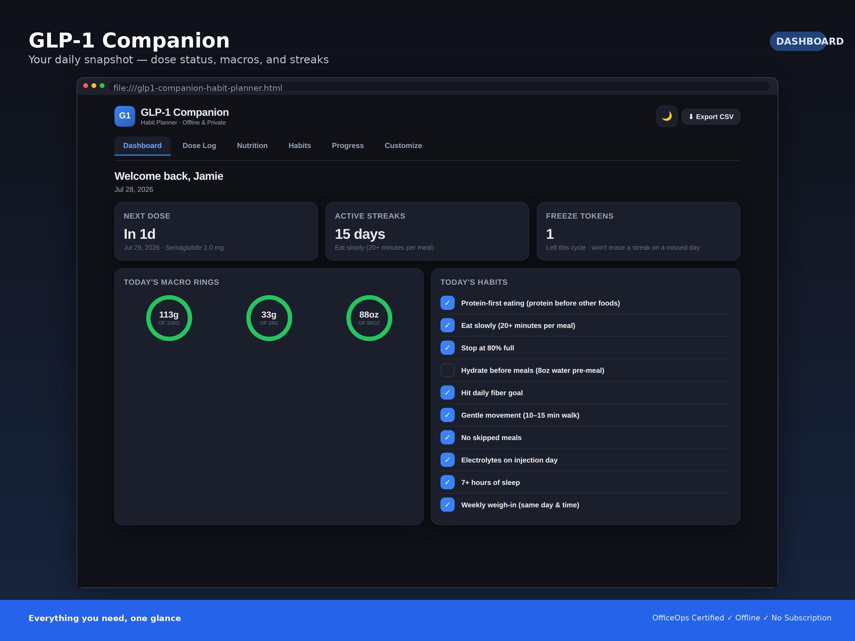
Task: Click the yellow window control dot
Action: pyautogui.click(x=94, y=86)
